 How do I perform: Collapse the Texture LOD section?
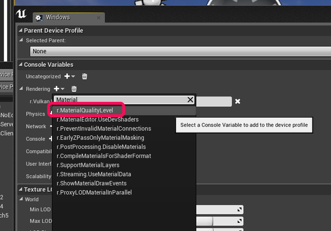pyautogui.click(x=20, y=189)
